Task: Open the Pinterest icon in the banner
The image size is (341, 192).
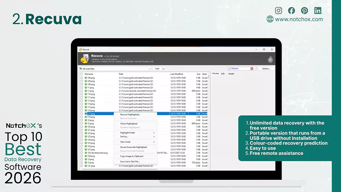Action: 304,10
